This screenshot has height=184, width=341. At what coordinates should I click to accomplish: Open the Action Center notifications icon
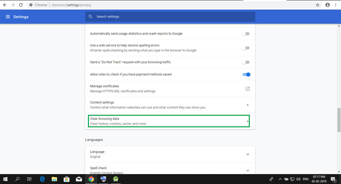[x=333, y=179]
